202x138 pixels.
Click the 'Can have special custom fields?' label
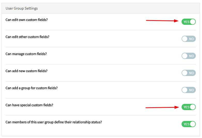[29, 105]
